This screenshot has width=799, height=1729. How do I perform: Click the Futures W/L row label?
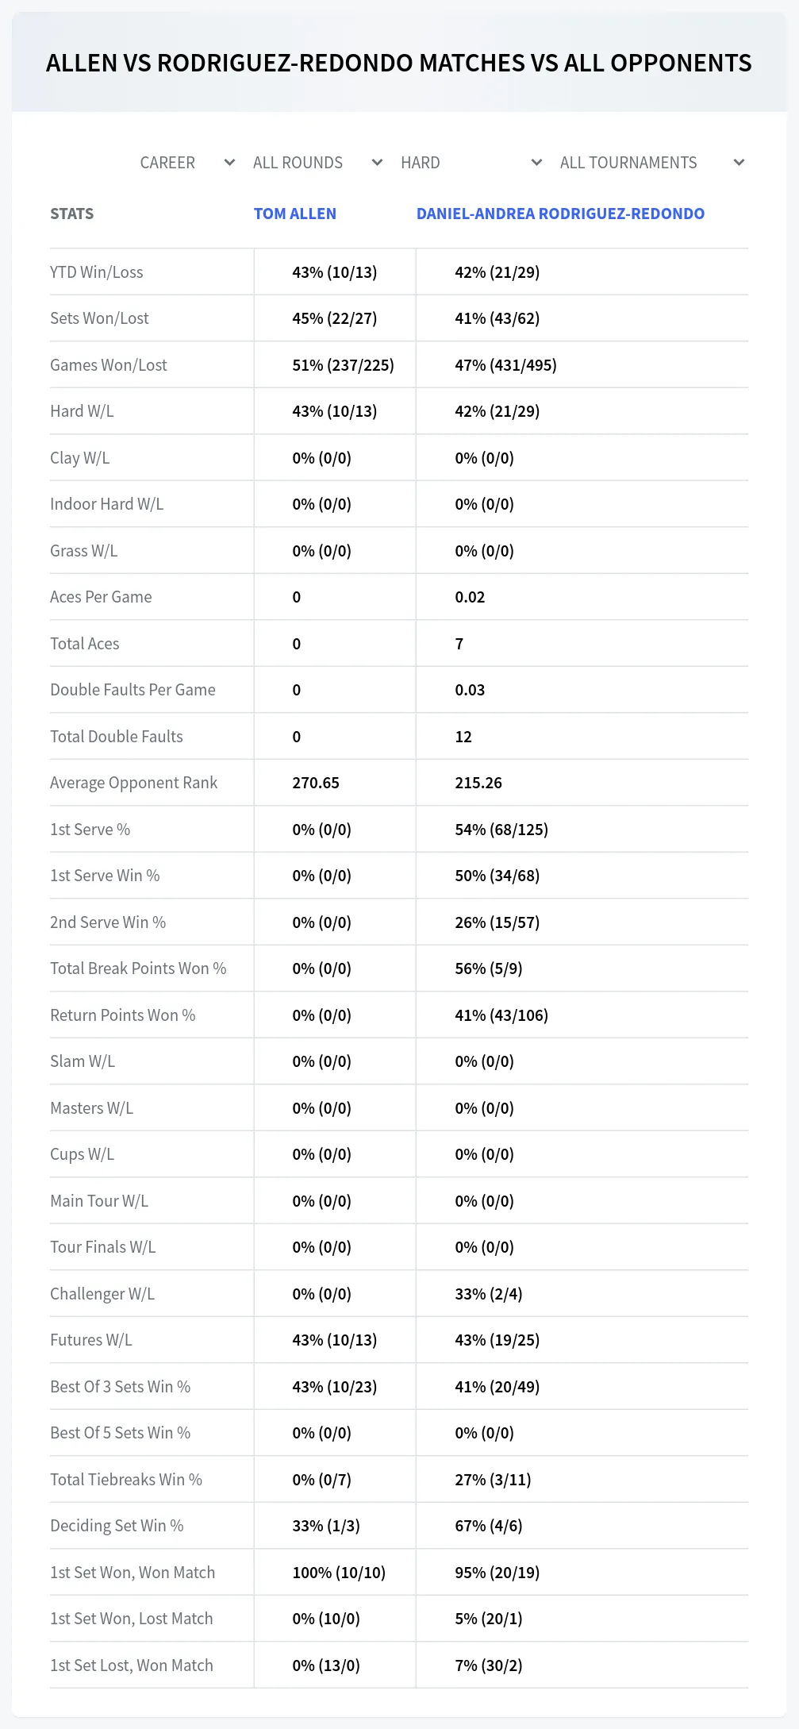[91, 1340]
